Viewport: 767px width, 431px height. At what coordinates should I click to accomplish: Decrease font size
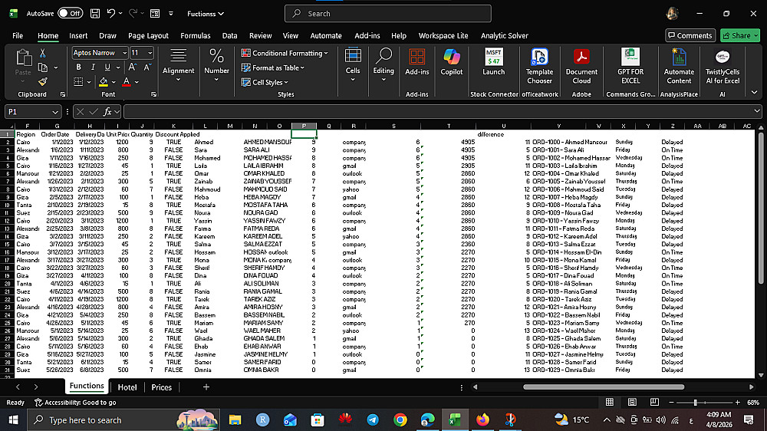pos(147,67)
